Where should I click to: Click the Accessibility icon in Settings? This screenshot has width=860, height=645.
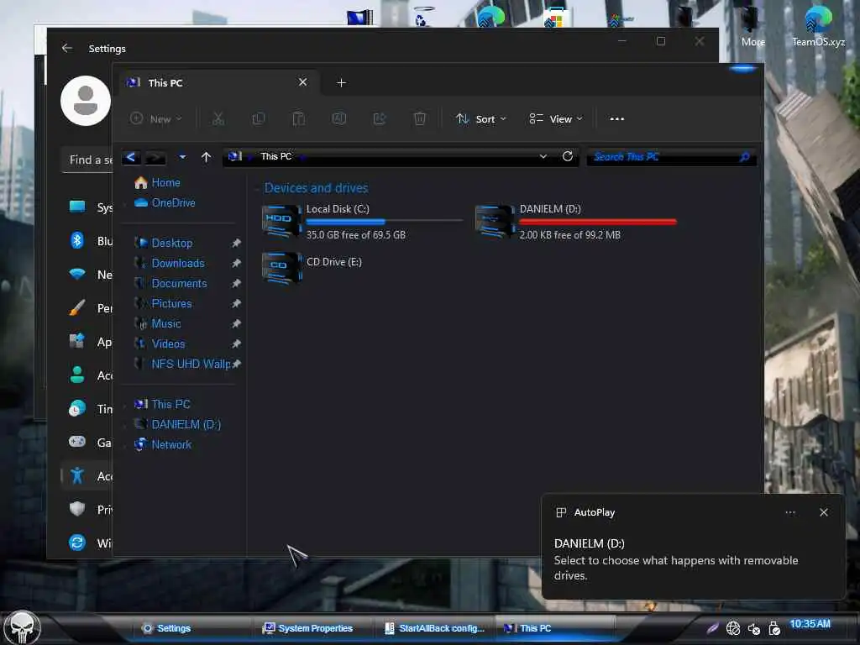77,475
